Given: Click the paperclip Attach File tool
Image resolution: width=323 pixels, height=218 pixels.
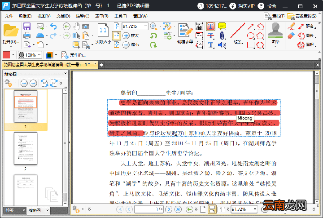Looking at the screenshot, I should coord(222,36).
